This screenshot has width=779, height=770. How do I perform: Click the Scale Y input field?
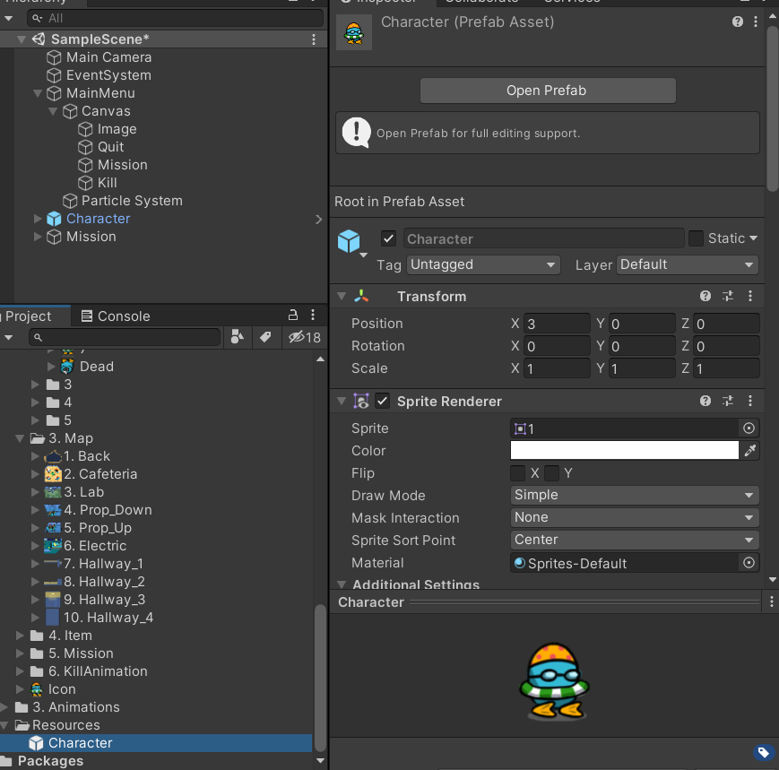(x=642, y=368)
